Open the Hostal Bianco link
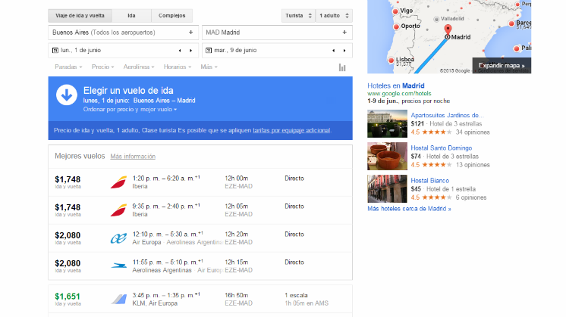Image resolution: width=566 pixels, height=317 pixels. tap(430, 181)
